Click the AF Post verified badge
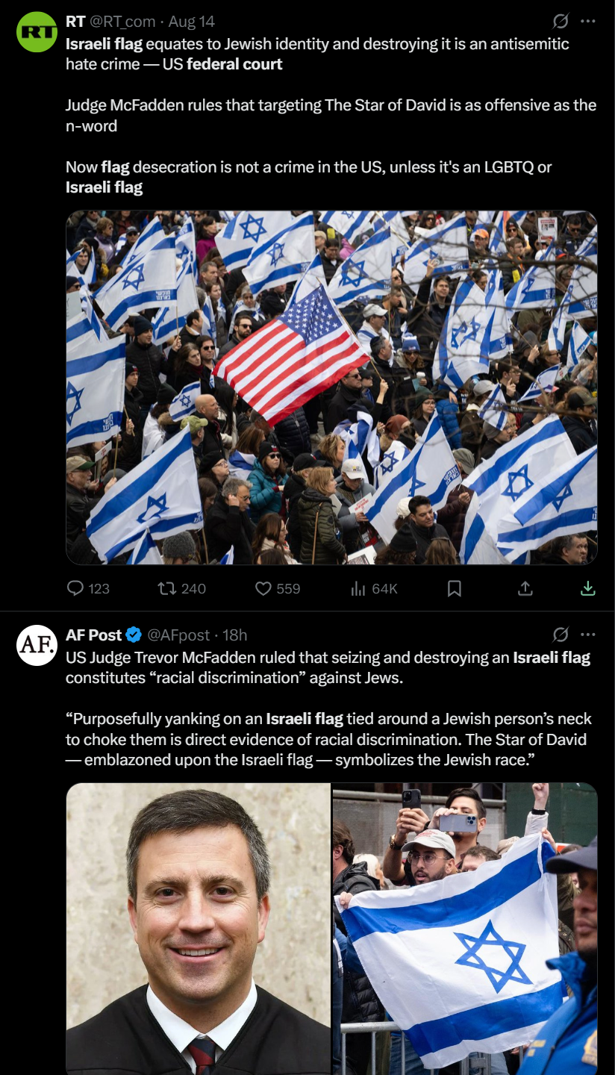The width and height of the screenshot is (615, 1075). [134, 635]
